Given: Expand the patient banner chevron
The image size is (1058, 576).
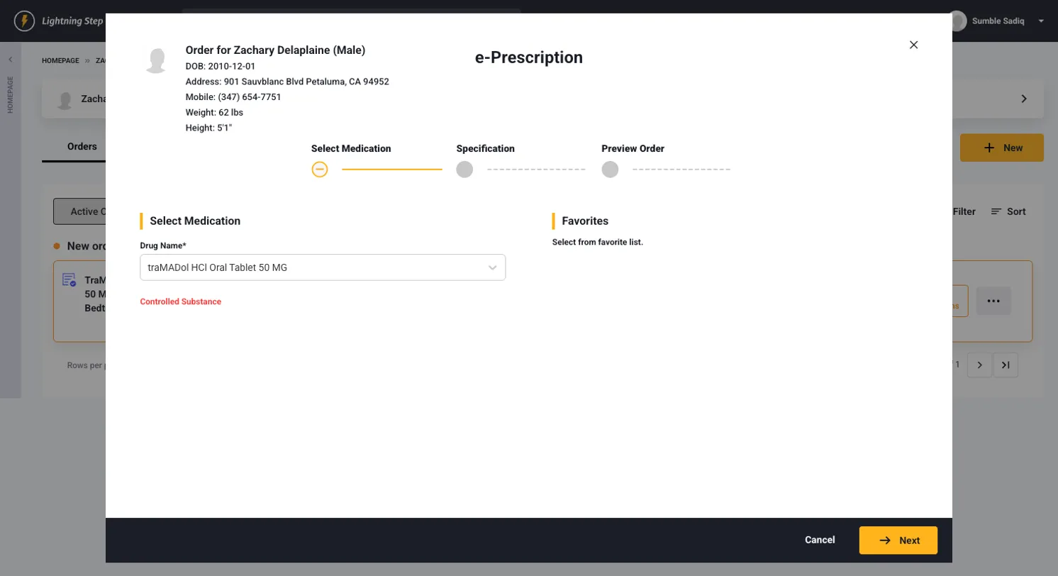Looking at the screenshot, I should click(x=1024, y=99).
